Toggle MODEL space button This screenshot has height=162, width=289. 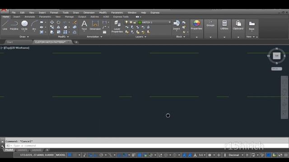[x=61, y=155]
